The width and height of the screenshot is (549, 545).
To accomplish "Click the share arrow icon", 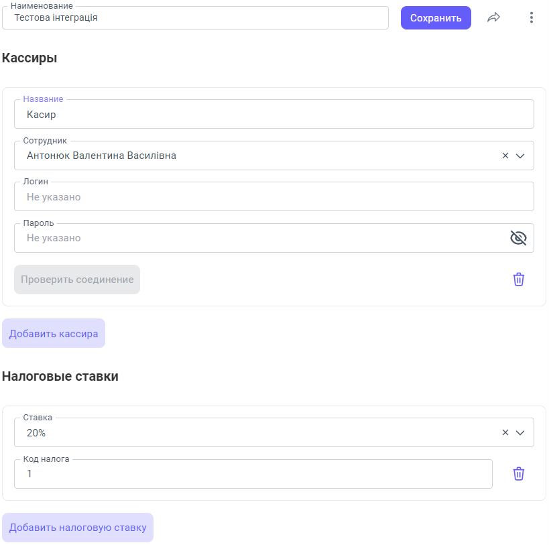I will 493,18.
